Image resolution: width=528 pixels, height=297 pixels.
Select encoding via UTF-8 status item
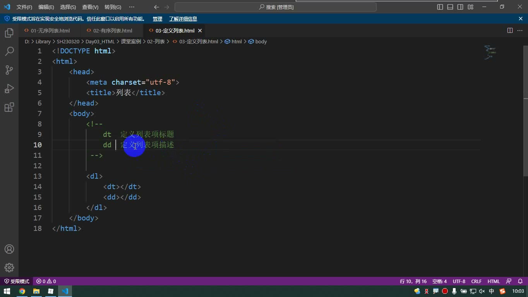pos(459,281)
